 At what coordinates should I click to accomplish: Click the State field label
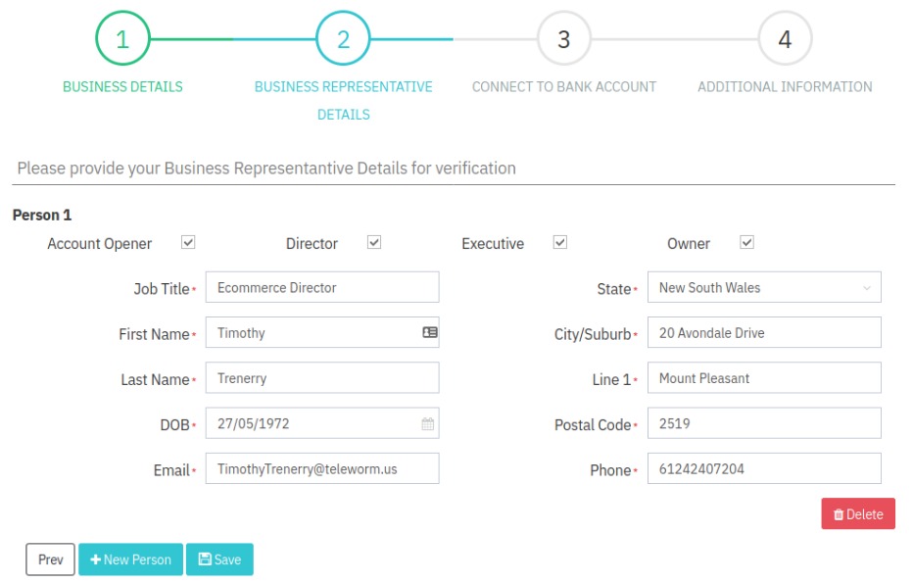point(613,289)
